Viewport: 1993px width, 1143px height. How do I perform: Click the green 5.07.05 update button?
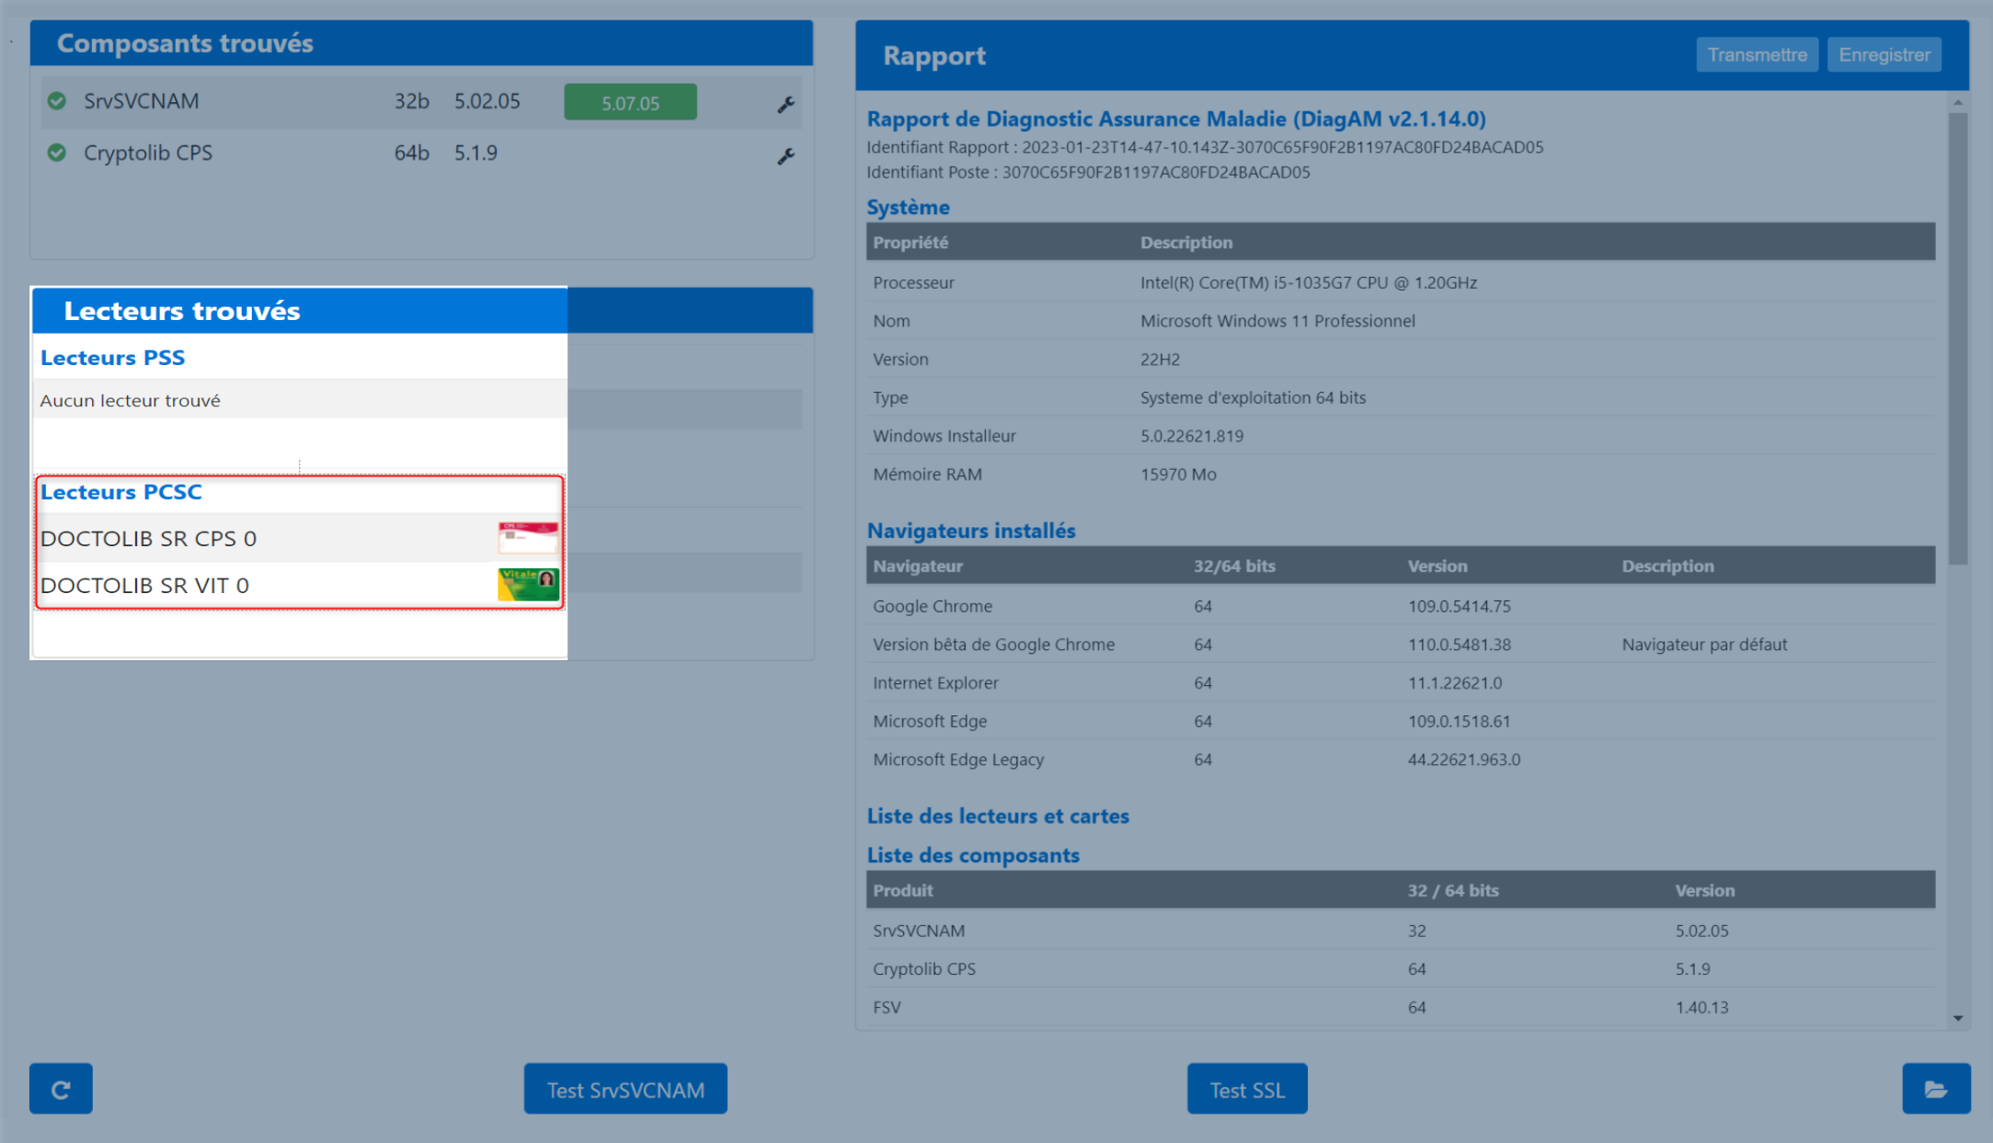[x=630, y=102]
